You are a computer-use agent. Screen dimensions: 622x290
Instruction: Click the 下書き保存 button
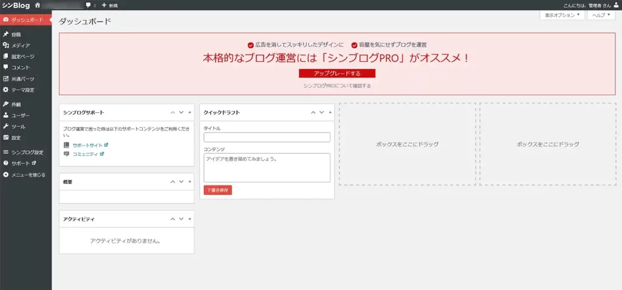(x=217, y=190)
